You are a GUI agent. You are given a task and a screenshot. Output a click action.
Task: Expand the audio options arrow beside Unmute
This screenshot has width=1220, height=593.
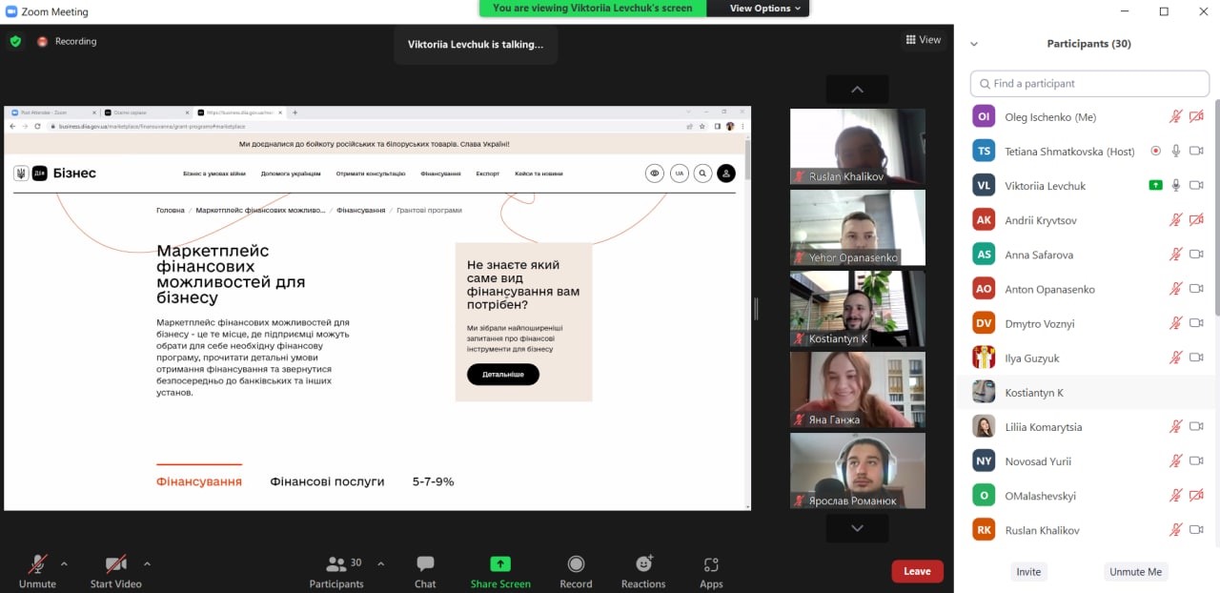point(64,563)
